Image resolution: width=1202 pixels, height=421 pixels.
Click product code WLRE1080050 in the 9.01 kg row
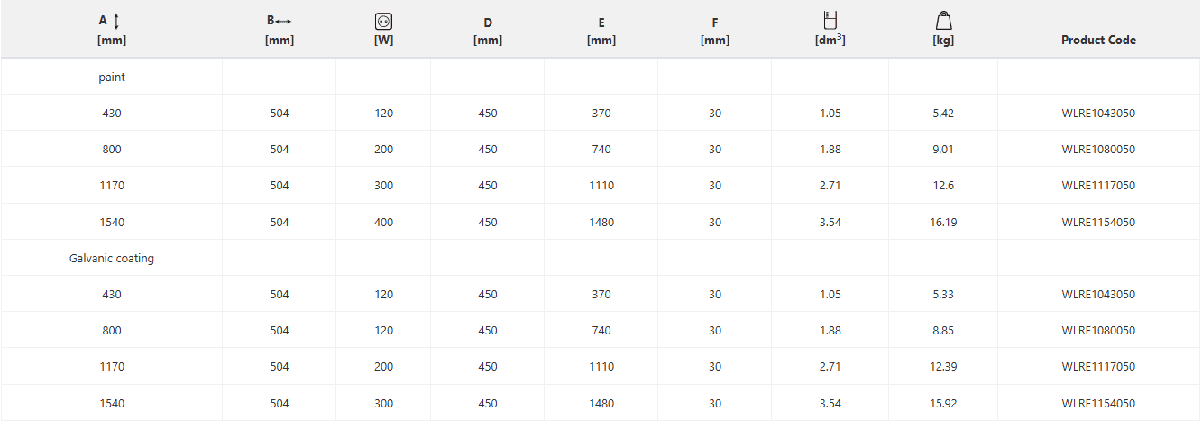coord(1098,150)
